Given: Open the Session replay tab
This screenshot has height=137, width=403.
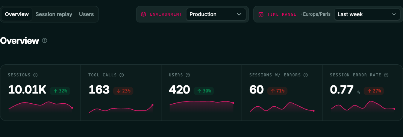Looking at the screenshot, I should pyautogui.click(x=54, y=14).
